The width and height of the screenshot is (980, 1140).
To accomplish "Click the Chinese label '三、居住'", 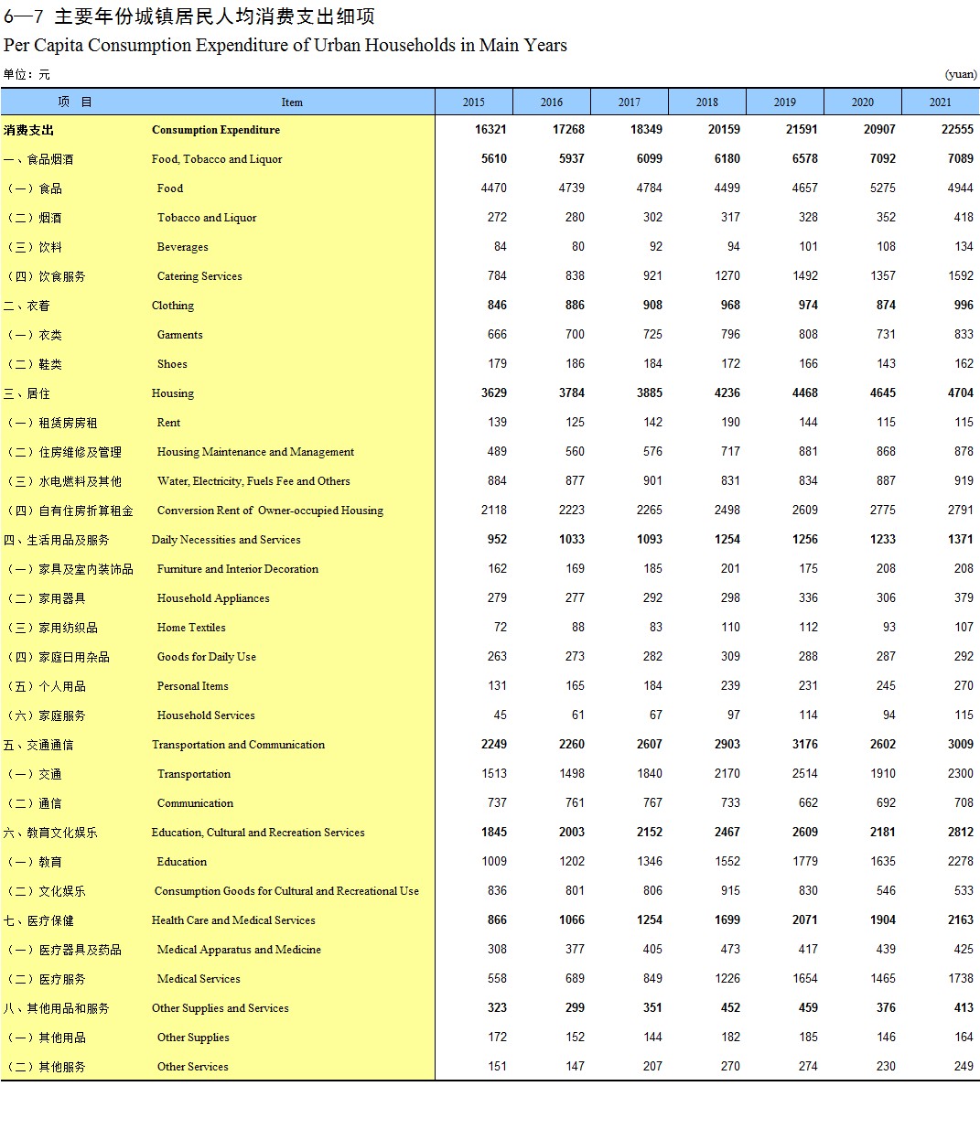I will pyautogui.click(x=27, y=393).
